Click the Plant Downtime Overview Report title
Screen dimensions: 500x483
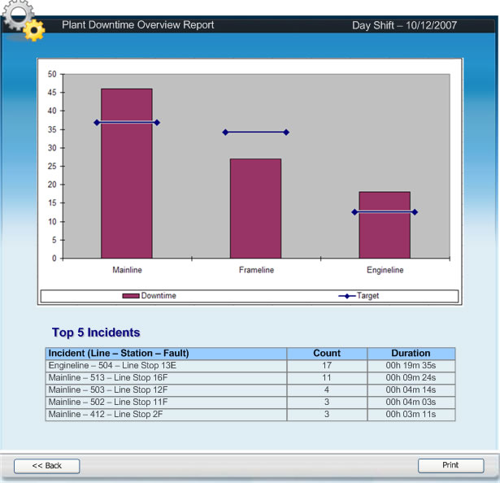point(138,25)
